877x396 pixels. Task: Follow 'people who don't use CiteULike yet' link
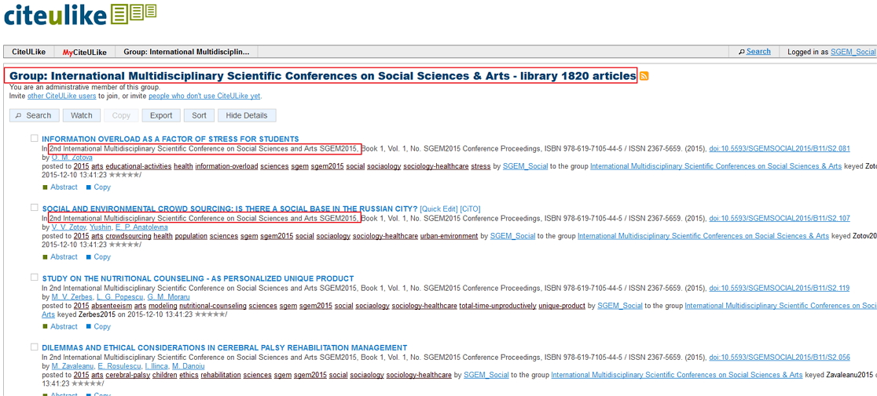point(204,96)
